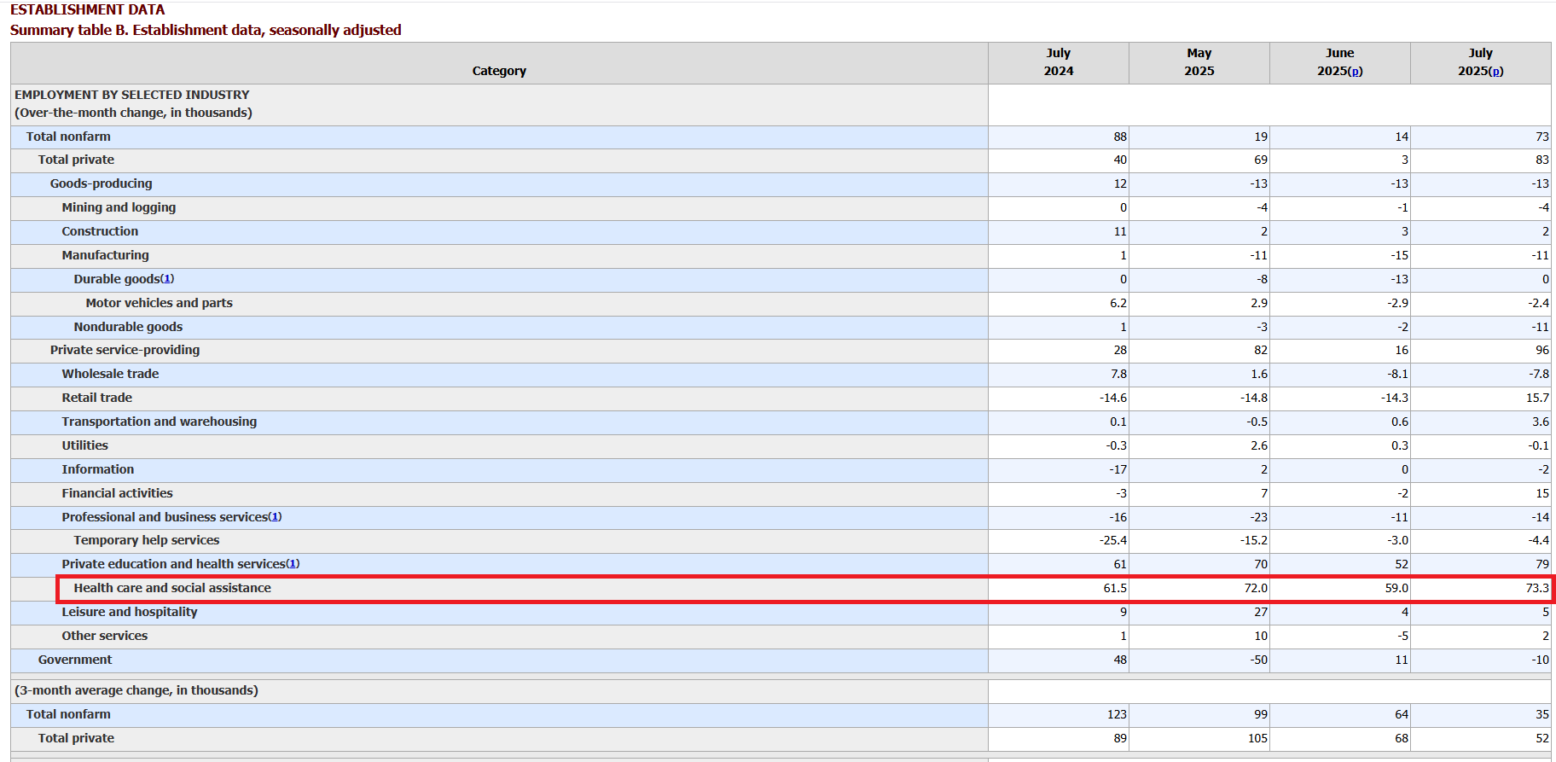Select the Retail trade row label
The width and height of the screenshot is (1556, 762).
(x=96, y=398)
